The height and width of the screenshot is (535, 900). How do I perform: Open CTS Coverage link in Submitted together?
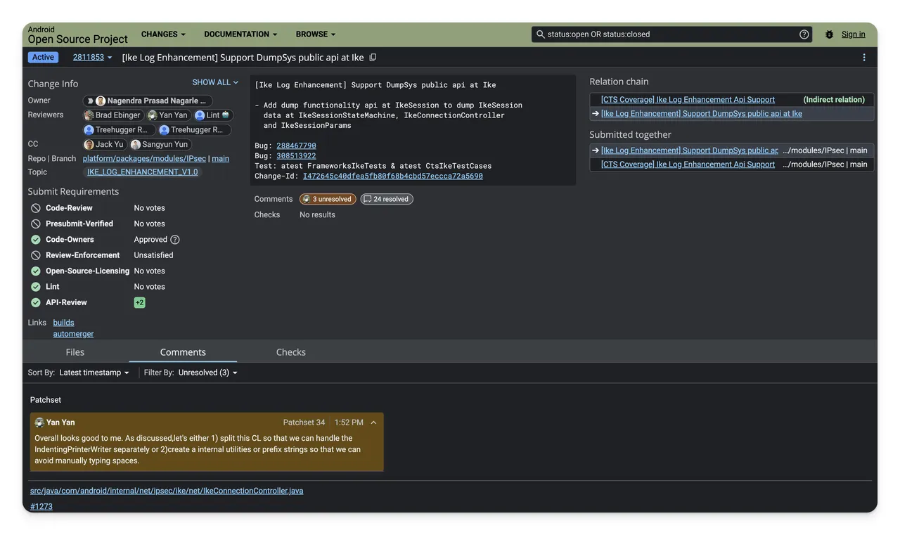pos(688,165)
